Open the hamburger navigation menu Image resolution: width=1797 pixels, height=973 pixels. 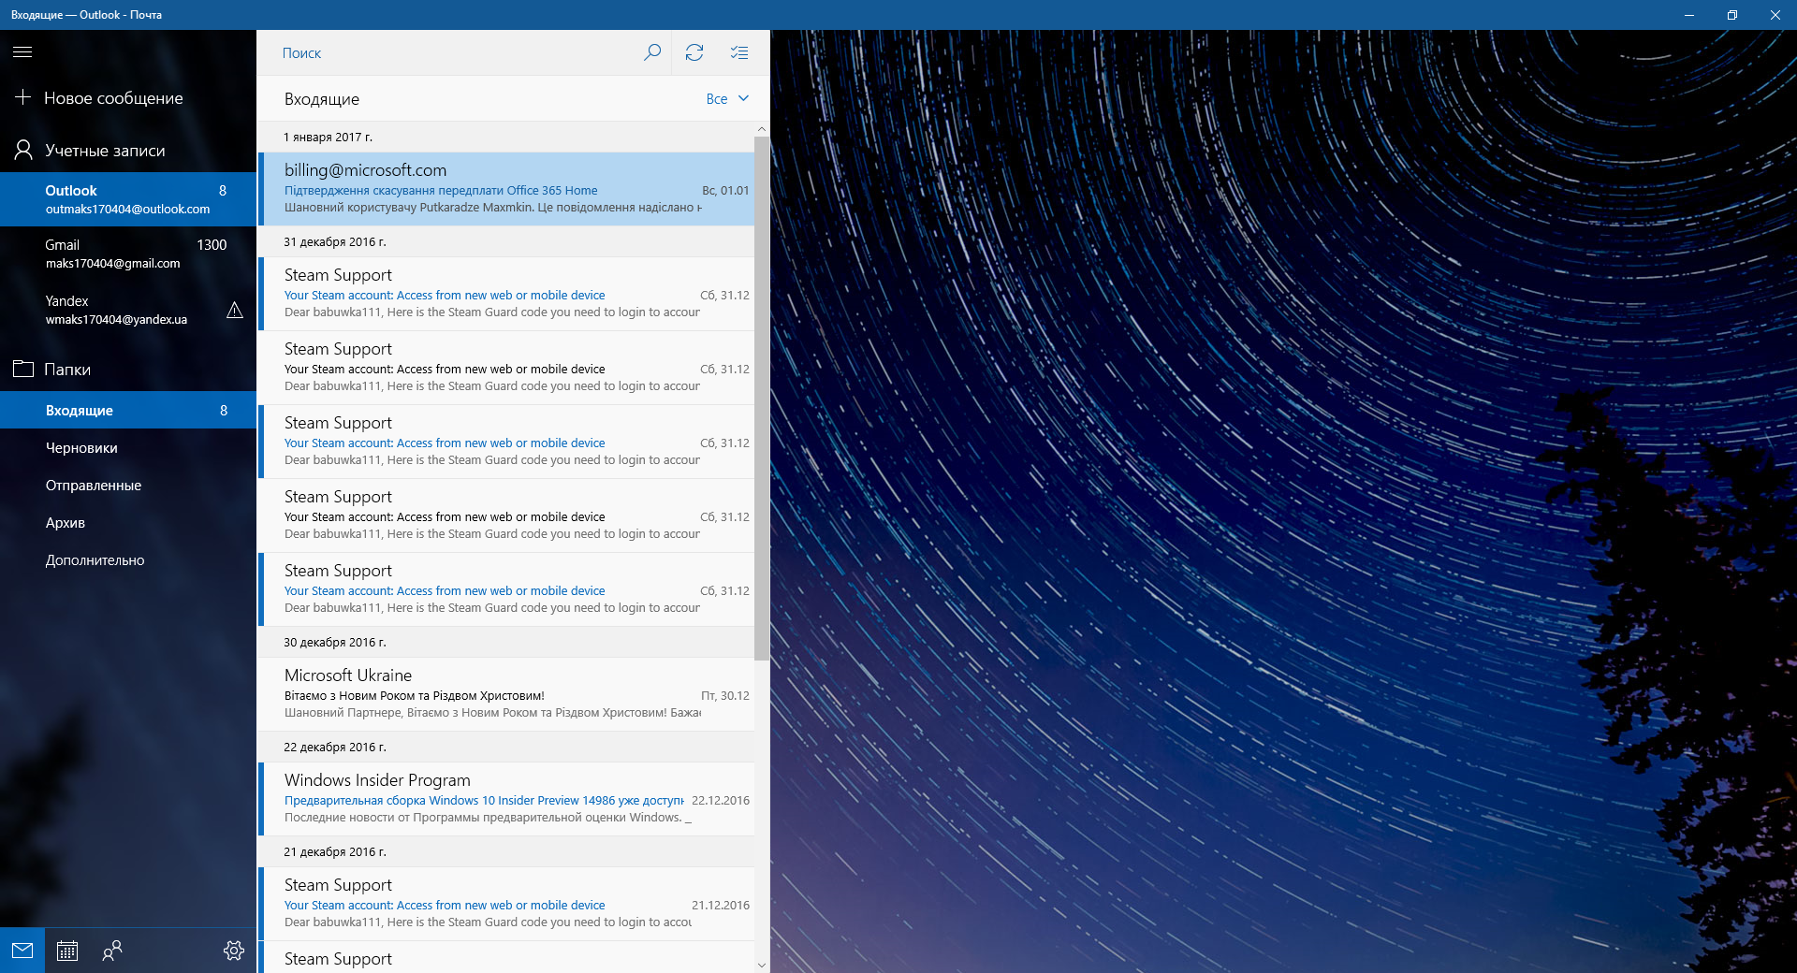click(22, 52)
